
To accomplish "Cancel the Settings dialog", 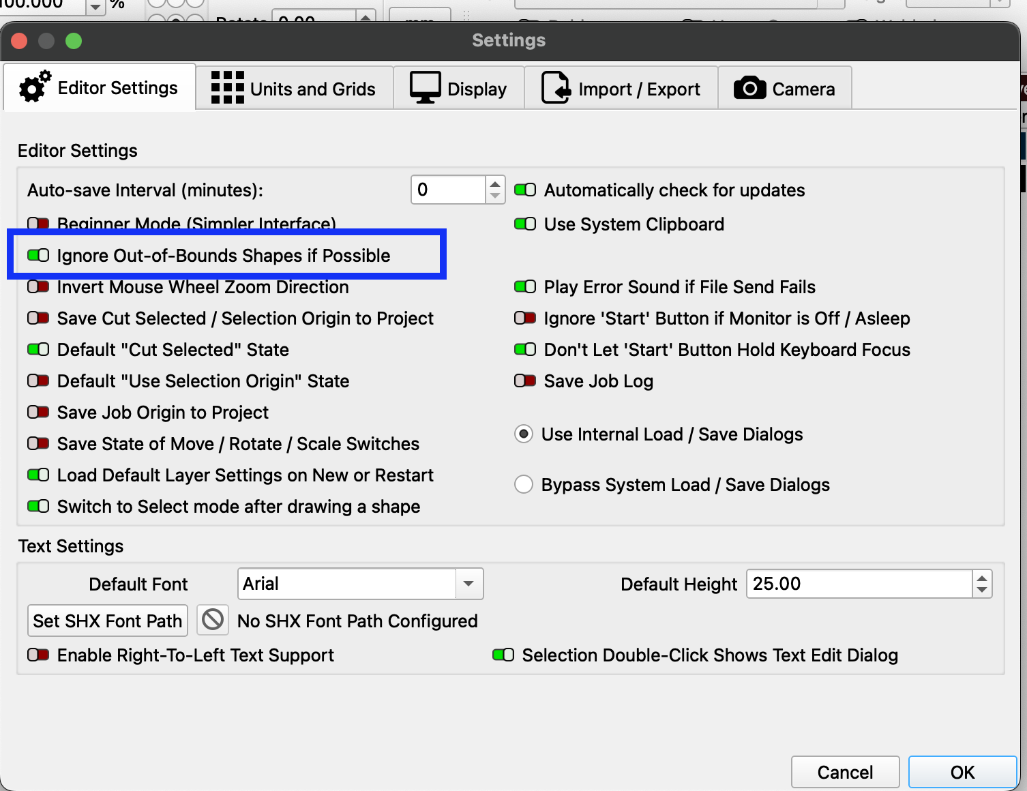I will (845, 772).
